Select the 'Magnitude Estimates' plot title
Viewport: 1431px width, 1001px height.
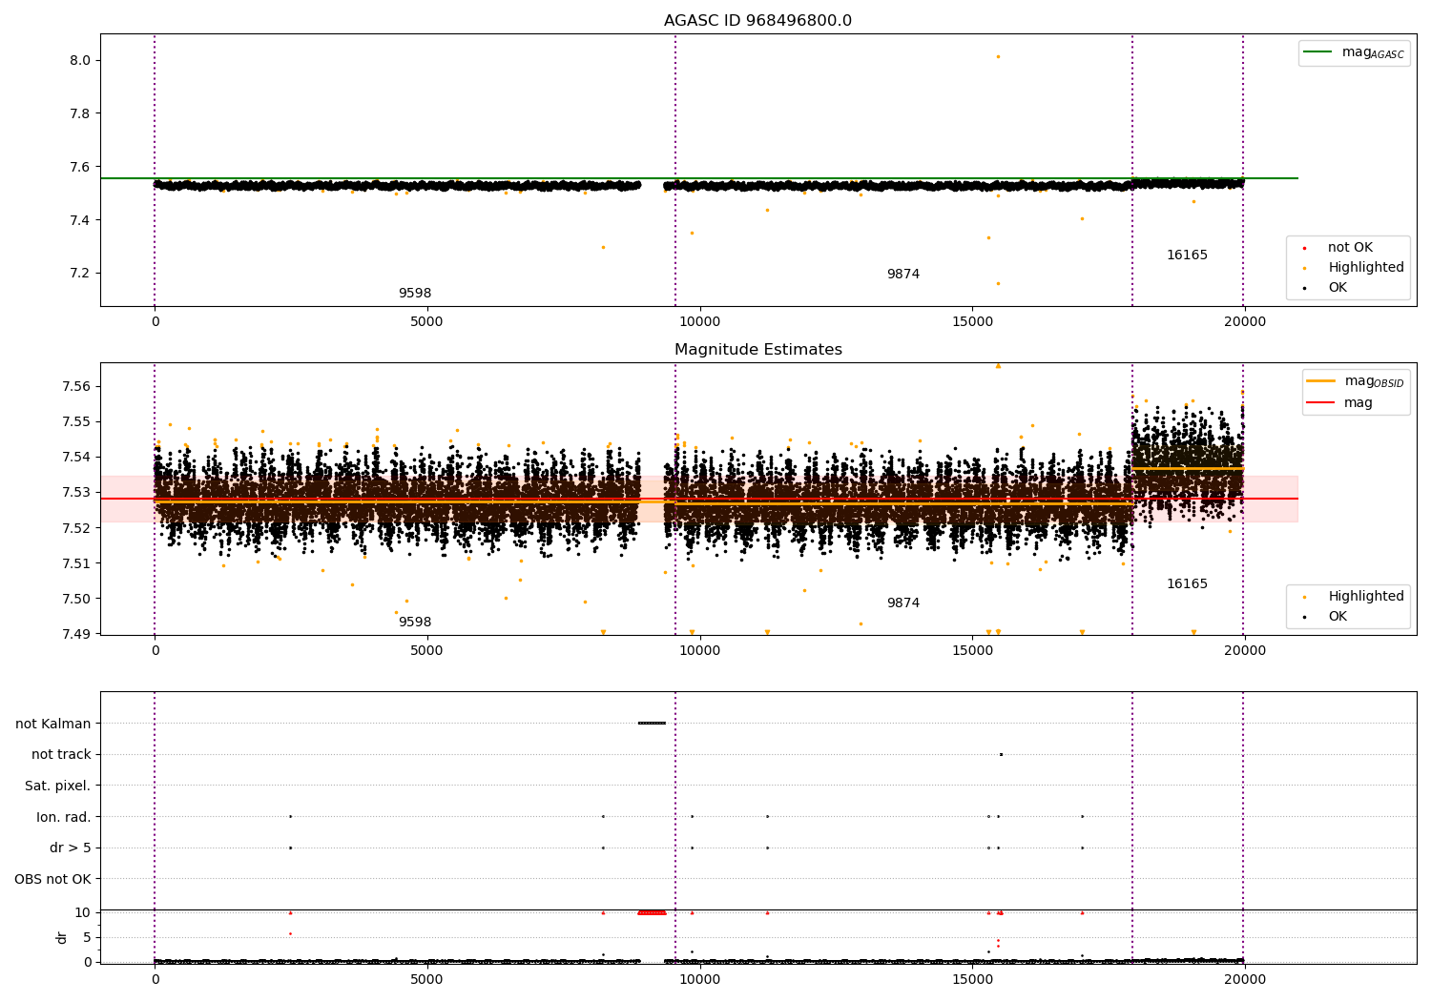757,350
